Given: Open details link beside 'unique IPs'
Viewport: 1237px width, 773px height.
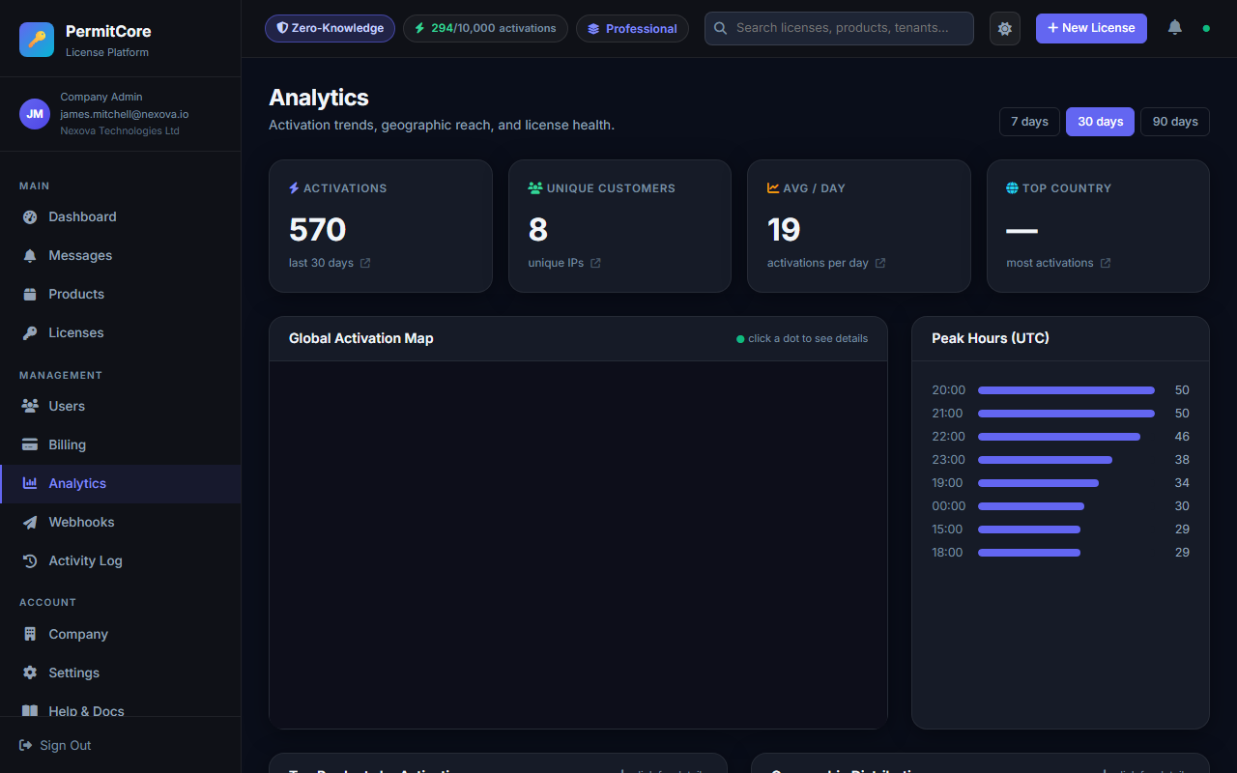Looking at the screenshot, I should pos(595,263).
